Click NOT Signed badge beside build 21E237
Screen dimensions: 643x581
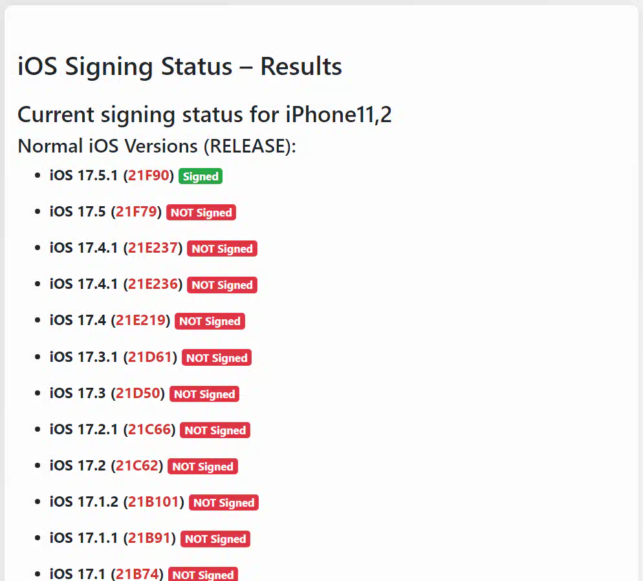(x=222, y=248)
